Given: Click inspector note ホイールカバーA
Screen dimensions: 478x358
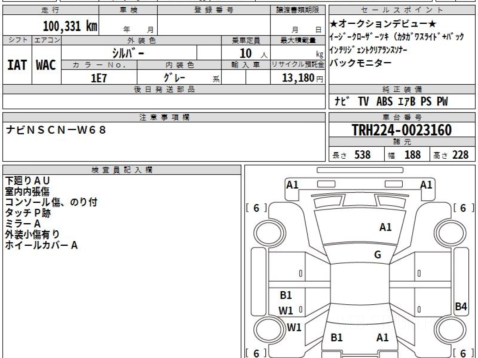Looking at the screenshot, I should coord(41,245).
